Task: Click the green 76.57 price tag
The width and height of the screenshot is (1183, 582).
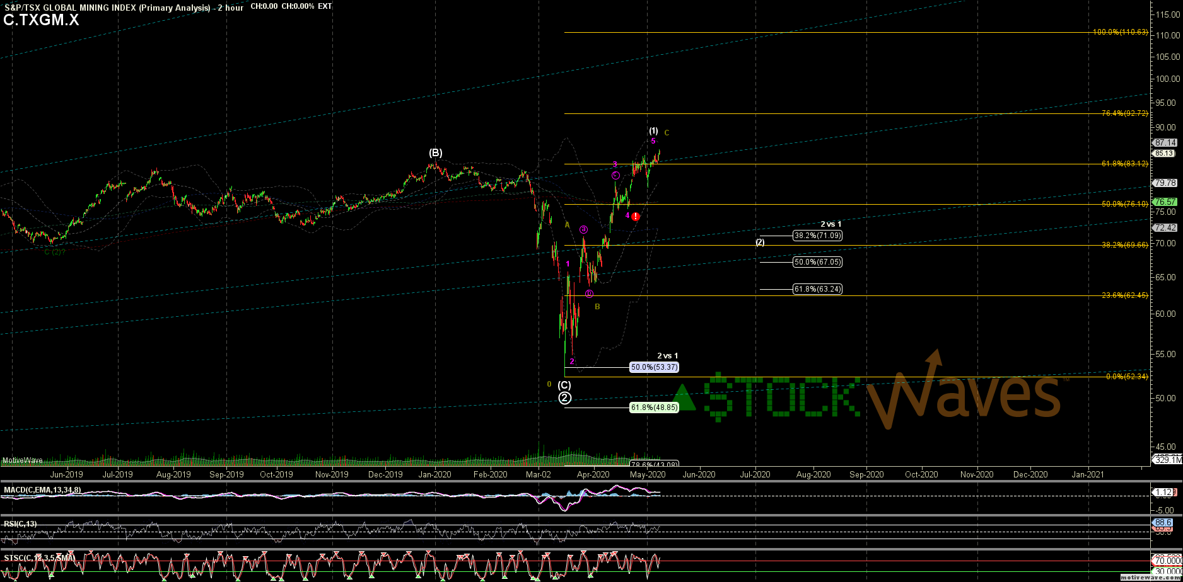Action: pyautogui.click(x=1165, y=202)
